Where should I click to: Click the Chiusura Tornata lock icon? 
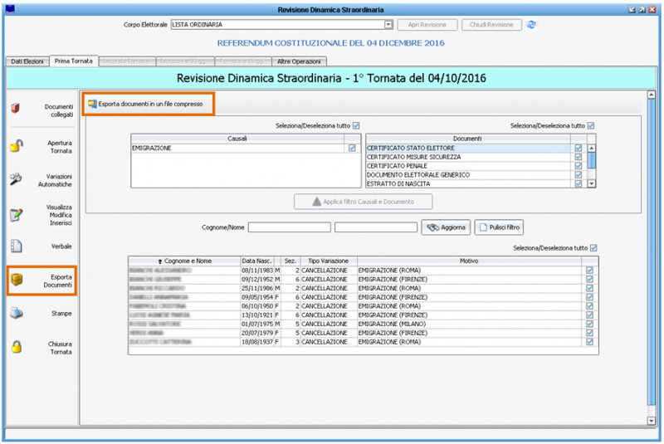(x=16, y=348)
